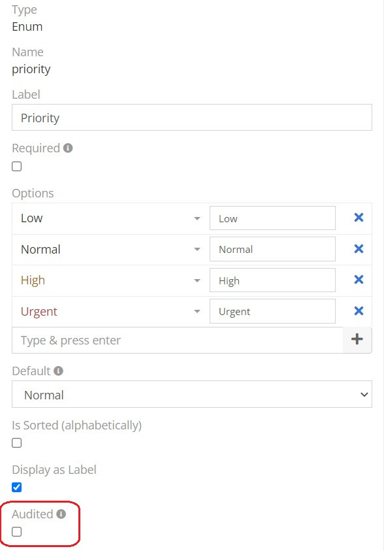This screenshot has height=551, width=384.
Task: Delete the Normal option using the X icon
Action: pyautogui.click(x=359, y=249)
